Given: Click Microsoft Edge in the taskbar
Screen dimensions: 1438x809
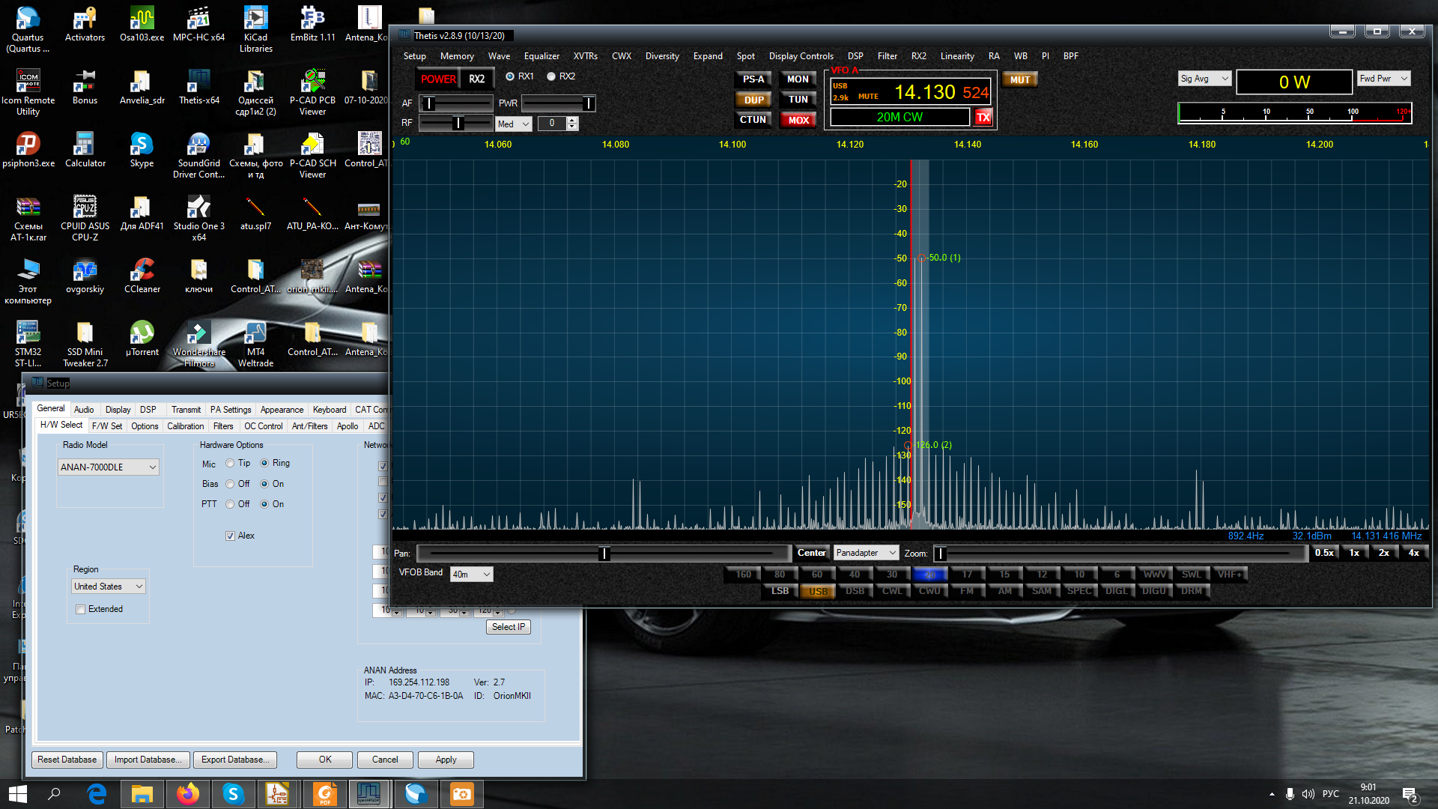Looking at the screenshot, I should pos(97,794).
